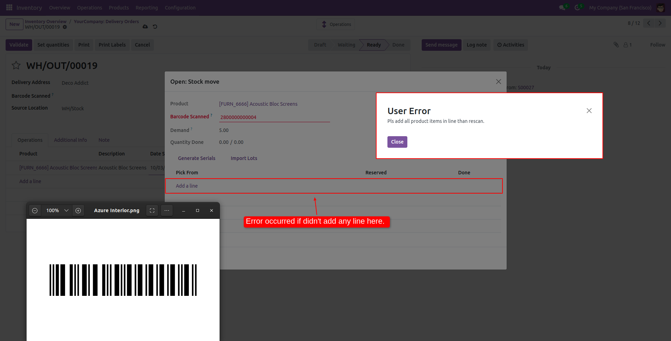Screen dimensions: 671x341
Task: Click the Follow button
Action: click(x=657, y=45)
